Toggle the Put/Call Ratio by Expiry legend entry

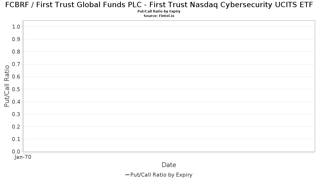[x=161, y=175]
